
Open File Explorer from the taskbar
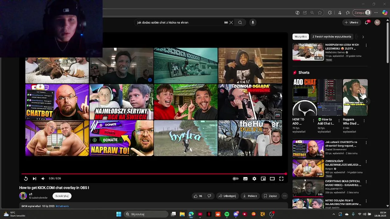click(182, 214)
